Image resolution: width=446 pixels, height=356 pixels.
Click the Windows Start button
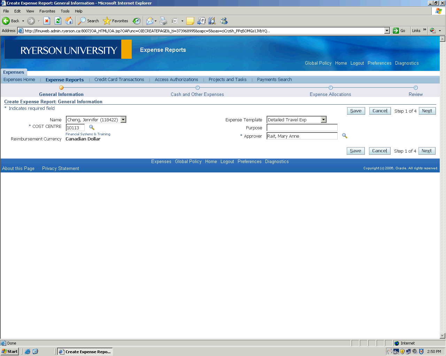10,351
